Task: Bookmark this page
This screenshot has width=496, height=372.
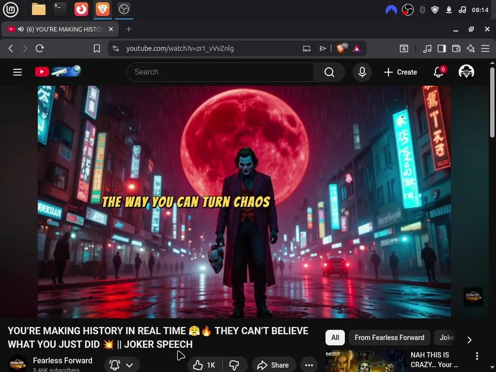Action: click(x=97, y=49)
